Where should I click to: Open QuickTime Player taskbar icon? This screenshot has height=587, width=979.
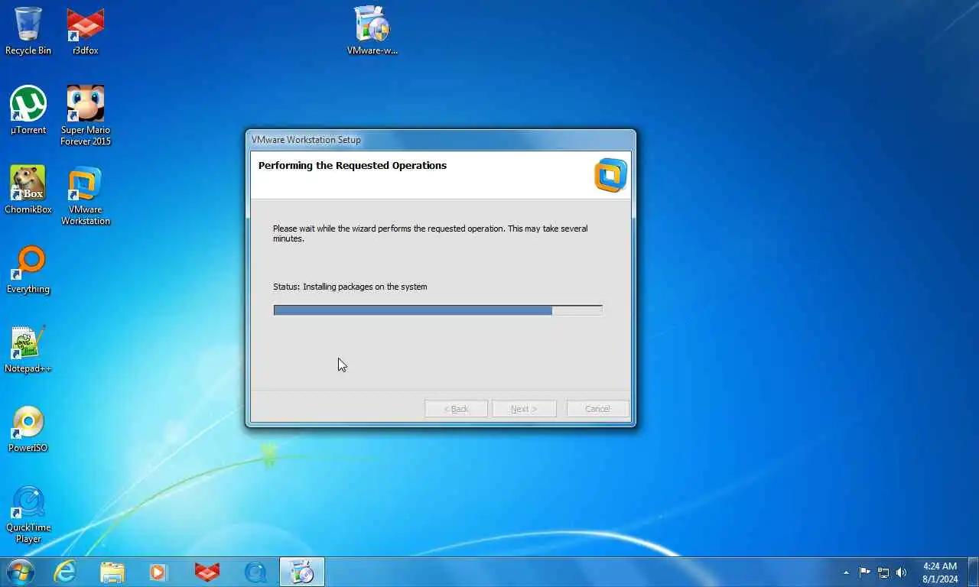[x=255, y=572]
